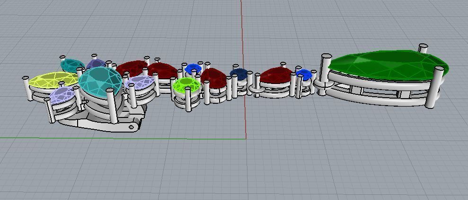
Task: Select the bright blue gem beside the large green gem
Action: point(304,75)
